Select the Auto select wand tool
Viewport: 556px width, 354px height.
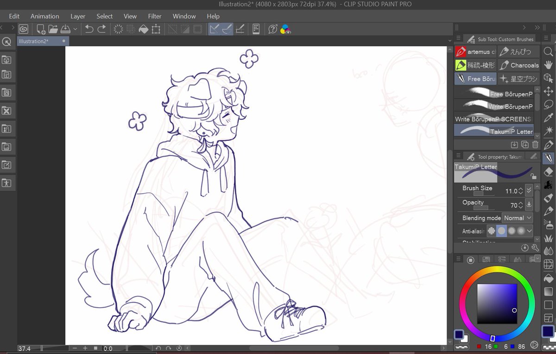pos(548,131)
